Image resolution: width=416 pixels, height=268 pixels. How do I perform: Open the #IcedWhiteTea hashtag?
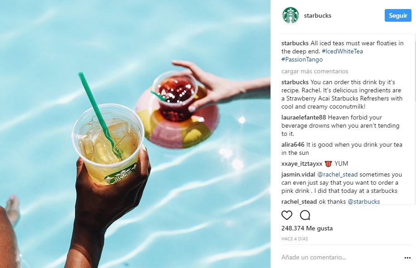tap(342, 51)
